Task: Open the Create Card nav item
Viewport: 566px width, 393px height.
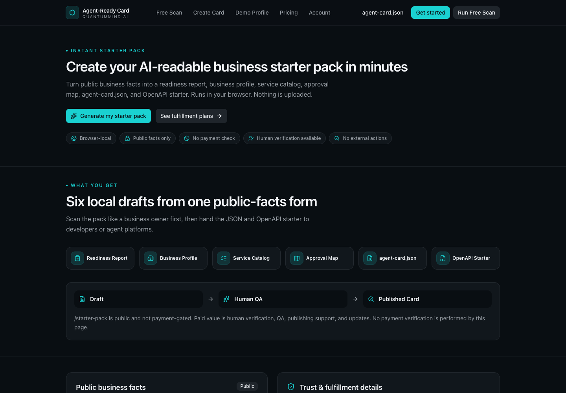Action: pos(209,13)
